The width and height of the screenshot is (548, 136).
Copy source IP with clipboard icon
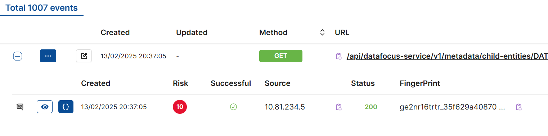[x=338, y=107]
